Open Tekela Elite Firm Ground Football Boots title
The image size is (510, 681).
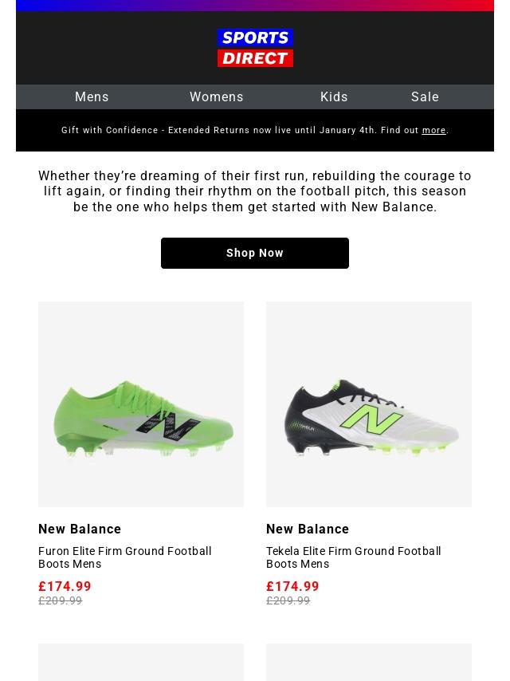point(353,557)
